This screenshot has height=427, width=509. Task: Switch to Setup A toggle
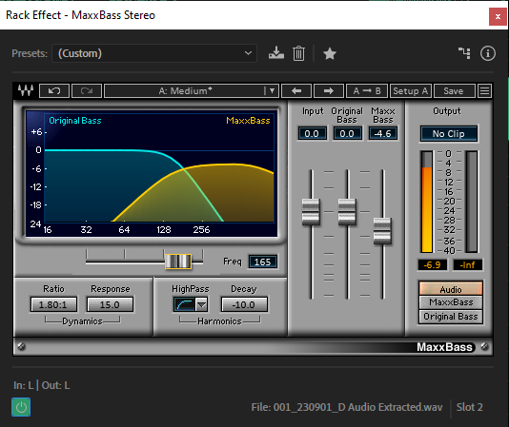coord(410,90)
